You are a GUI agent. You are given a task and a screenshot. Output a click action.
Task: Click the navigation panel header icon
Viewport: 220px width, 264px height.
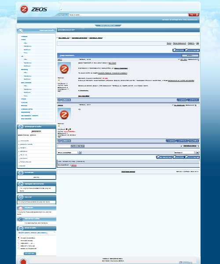tap(21, 30)
